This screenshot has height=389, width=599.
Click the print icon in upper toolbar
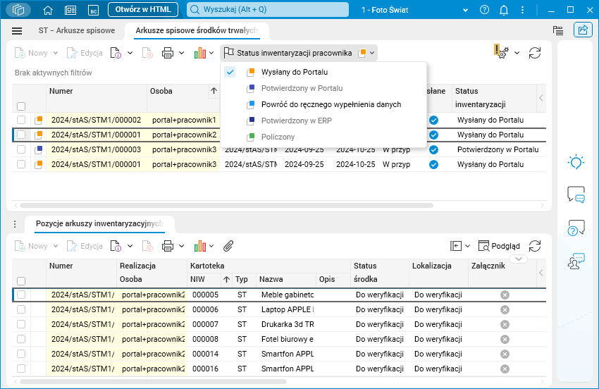168,53
